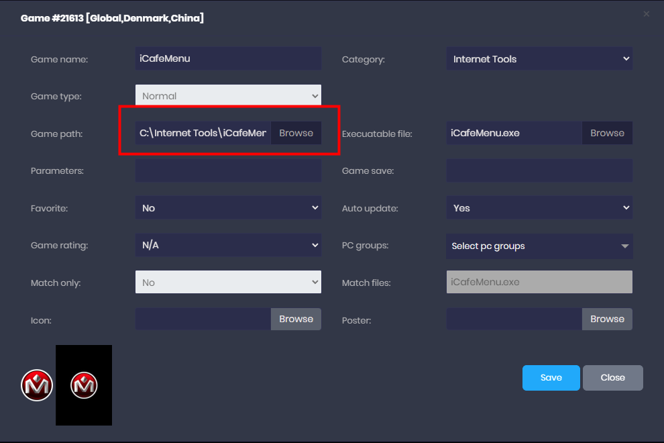
Task: Expand the Auto update dropdown
Action: click(x=539, y=208)
